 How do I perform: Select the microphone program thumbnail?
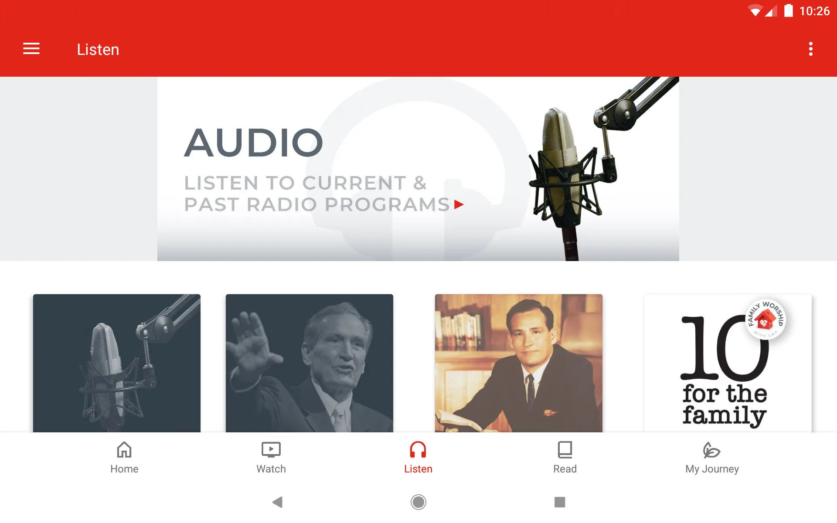click(117, 363)
